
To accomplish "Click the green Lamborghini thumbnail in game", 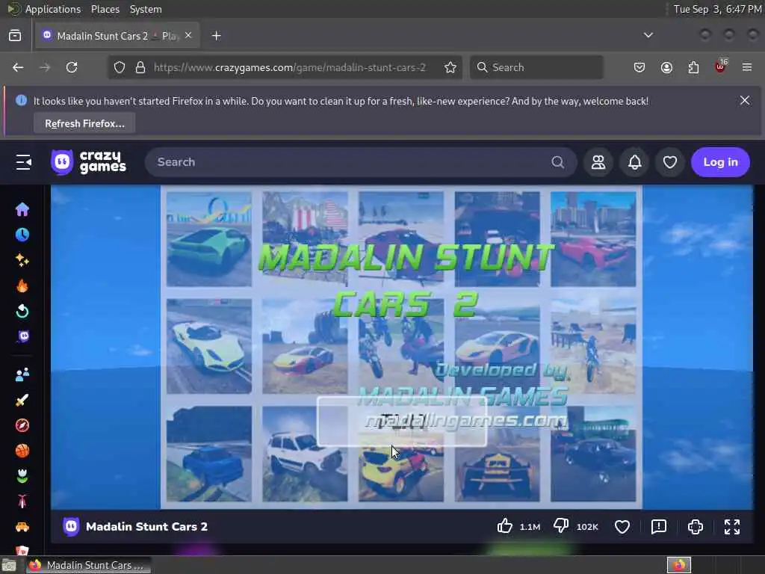I will pyautogui.click(x=209, y=238).
